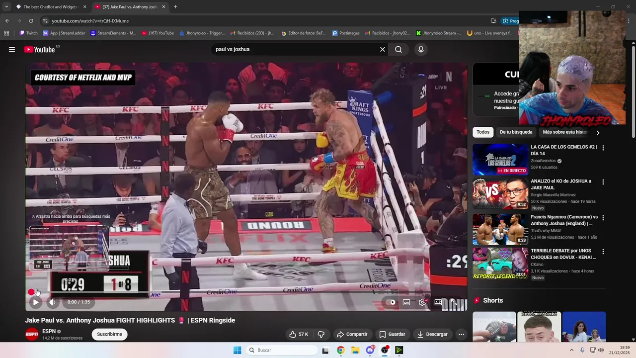Like the video with 57 K
The width and height of the screenshot is (636, 358).
pyautogui.click(x=299, y=334)
